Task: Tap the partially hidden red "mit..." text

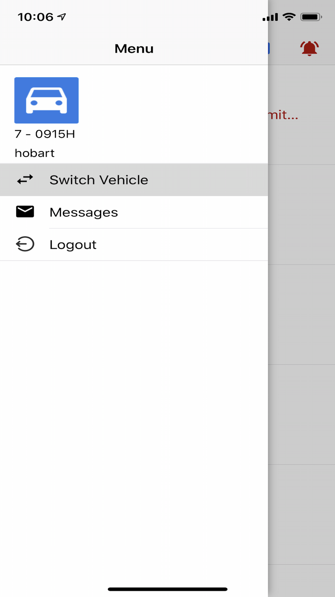Action: click(x=283, y=115)
